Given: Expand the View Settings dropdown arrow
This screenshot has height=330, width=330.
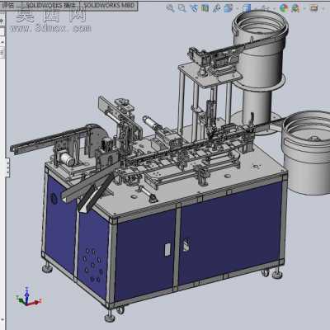Looking at the screenshot, I should coord(323,8).
